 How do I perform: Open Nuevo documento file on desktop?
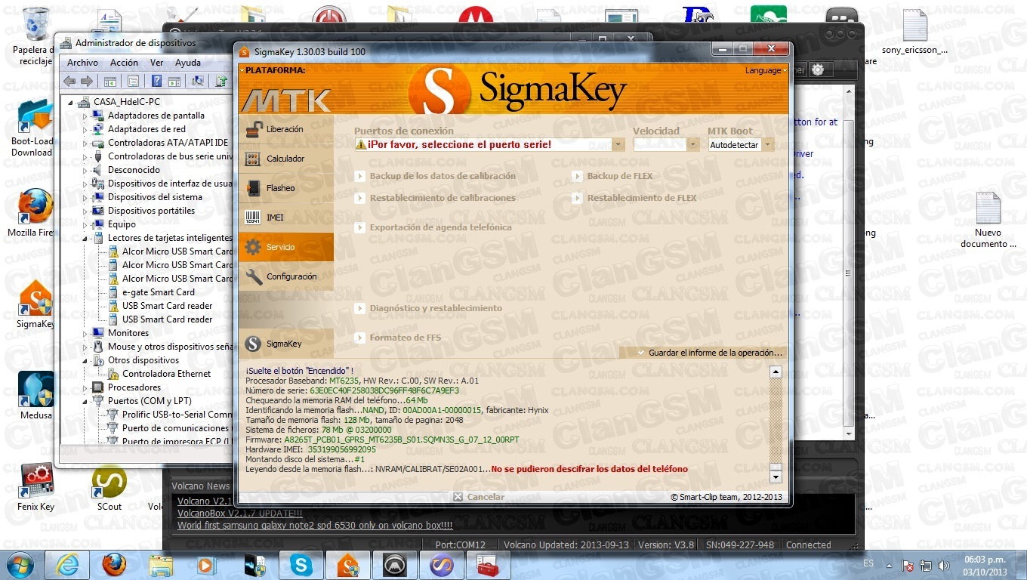[x=988, y=221]
